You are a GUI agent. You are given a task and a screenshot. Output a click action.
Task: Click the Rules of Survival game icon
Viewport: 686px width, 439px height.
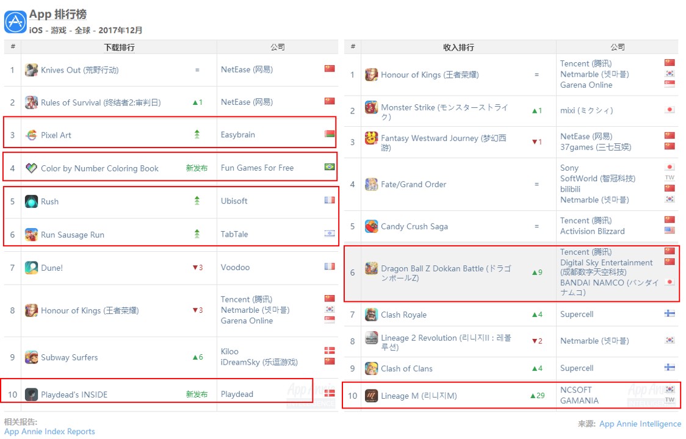click(x=31, y=102)
